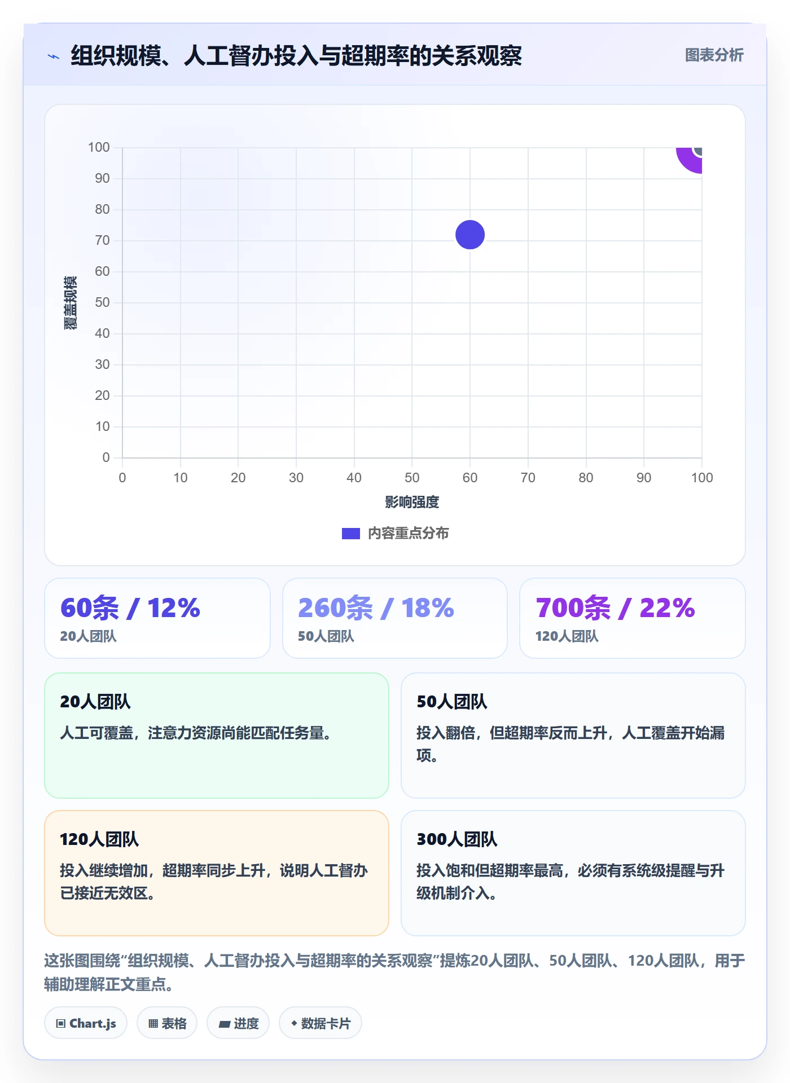Image resolution: width=790 pixels, height=1083 pixels.
Task: Click the stat value 260条 / 18%
Action: click(376, 608)
